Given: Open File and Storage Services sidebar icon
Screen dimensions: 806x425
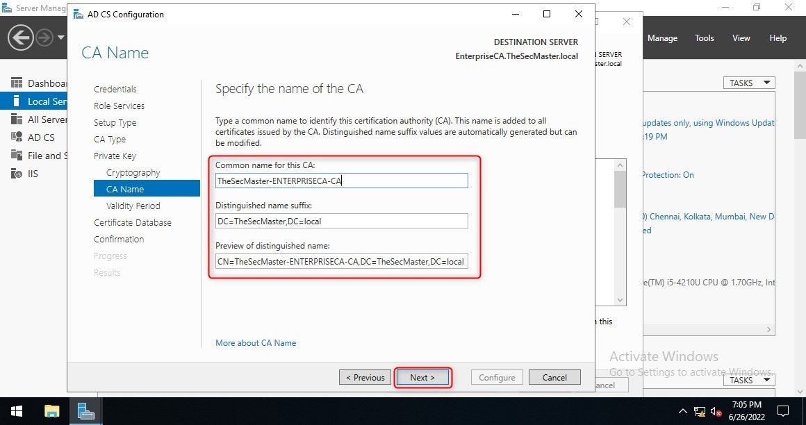Looking at the screenshot, I should click(x=17, y=155).
